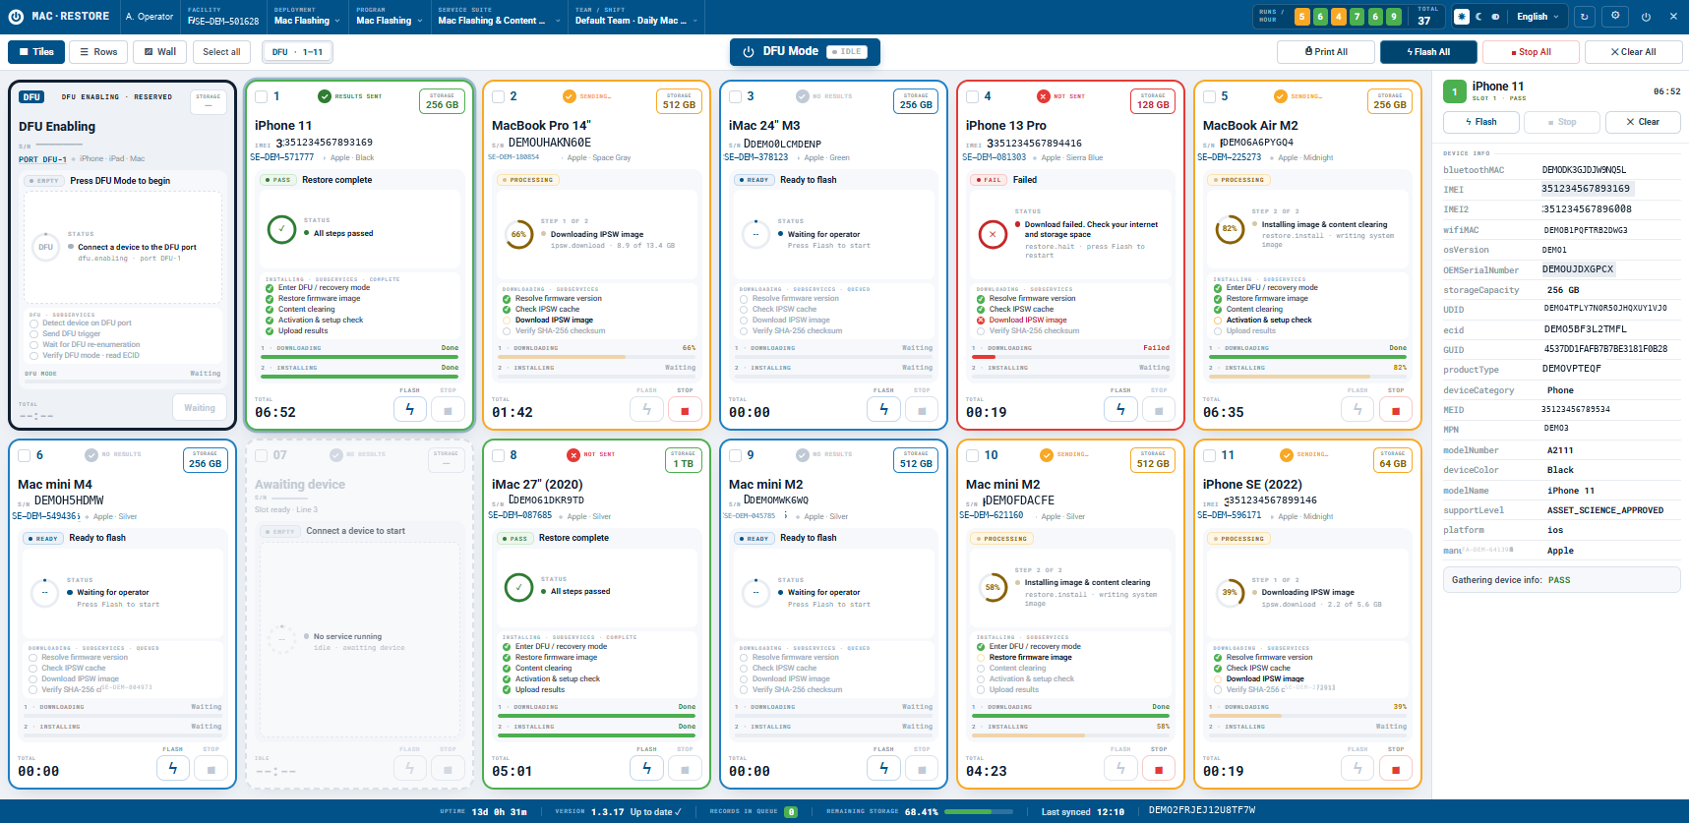Switch to Wall view

click(158, 52)
